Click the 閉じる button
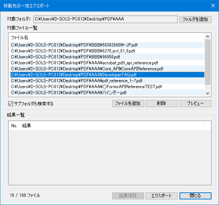 tap(196, 196)
